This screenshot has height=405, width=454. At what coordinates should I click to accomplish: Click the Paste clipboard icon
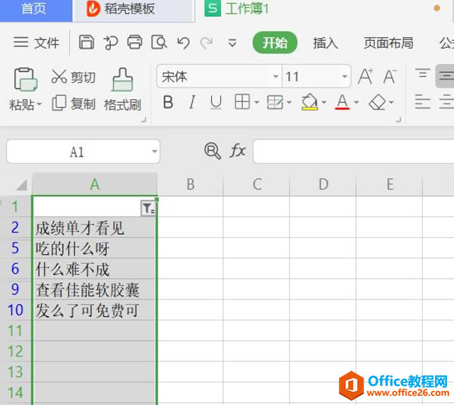coord(25,79)
